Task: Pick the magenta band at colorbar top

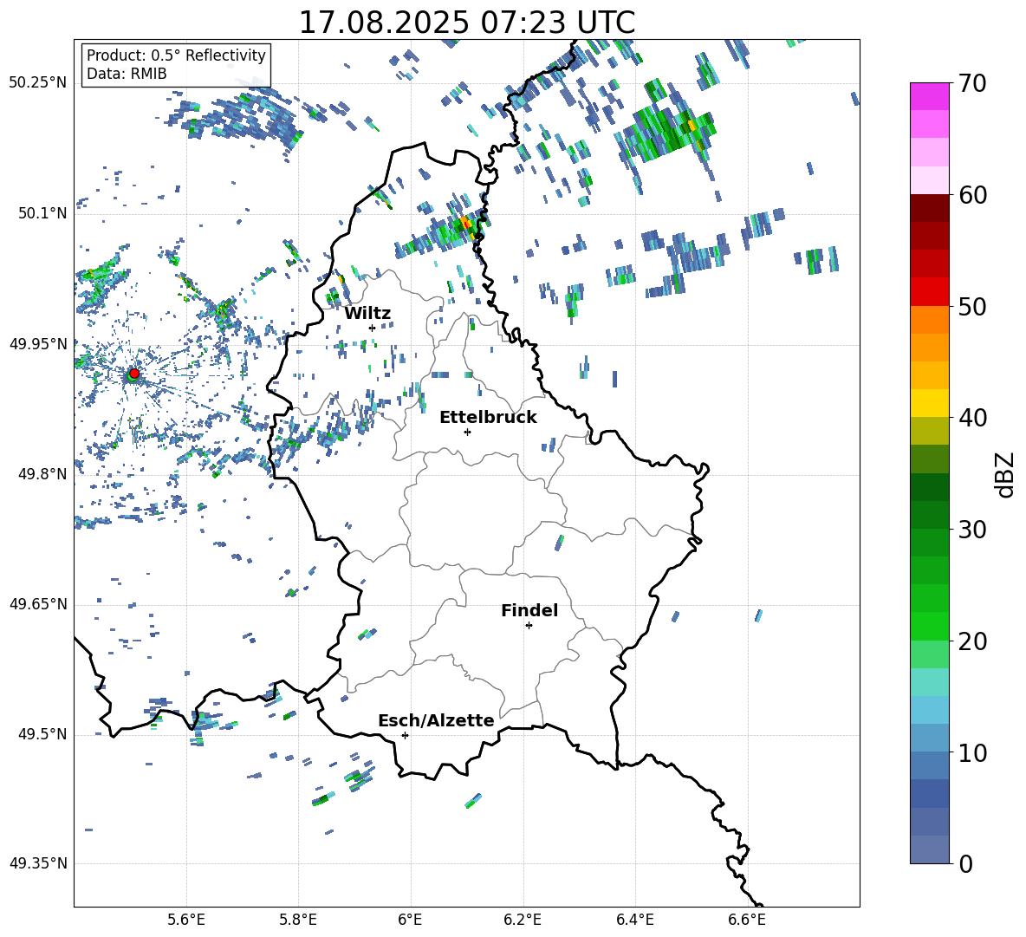Action: [929, 96]
